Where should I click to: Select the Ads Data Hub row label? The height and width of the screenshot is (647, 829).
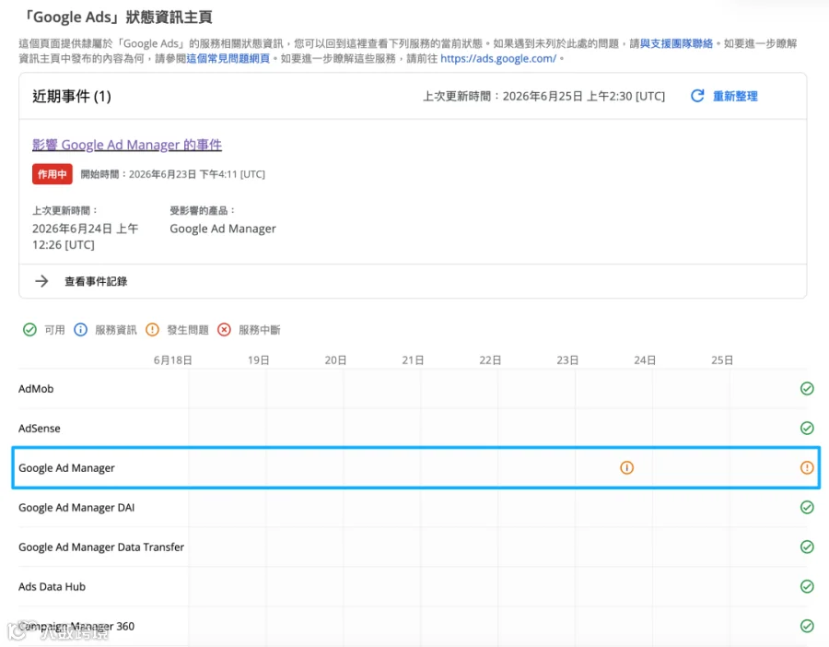52,587
